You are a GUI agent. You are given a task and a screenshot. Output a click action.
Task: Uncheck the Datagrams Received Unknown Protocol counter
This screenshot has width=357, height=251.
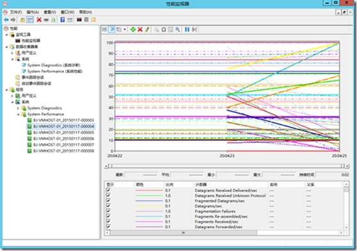108,195
